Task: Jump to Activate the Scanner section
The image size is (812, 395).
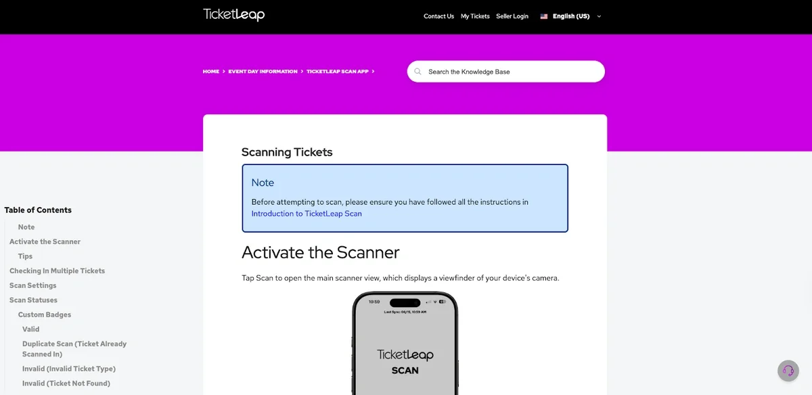Action: pos(45,241)
